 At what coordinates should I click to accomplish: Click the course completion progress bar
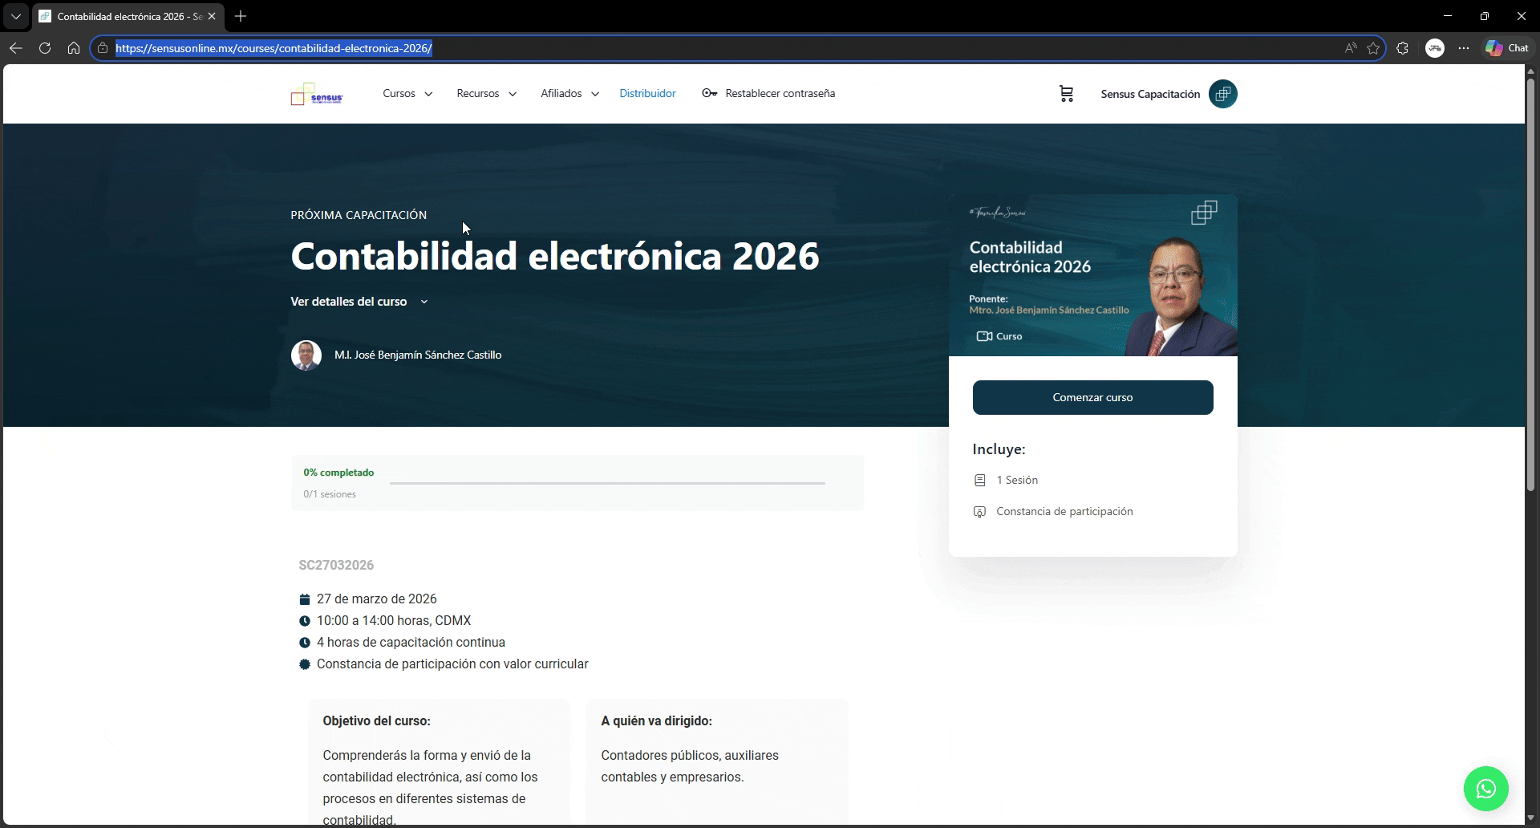click(x=606, y=483)
